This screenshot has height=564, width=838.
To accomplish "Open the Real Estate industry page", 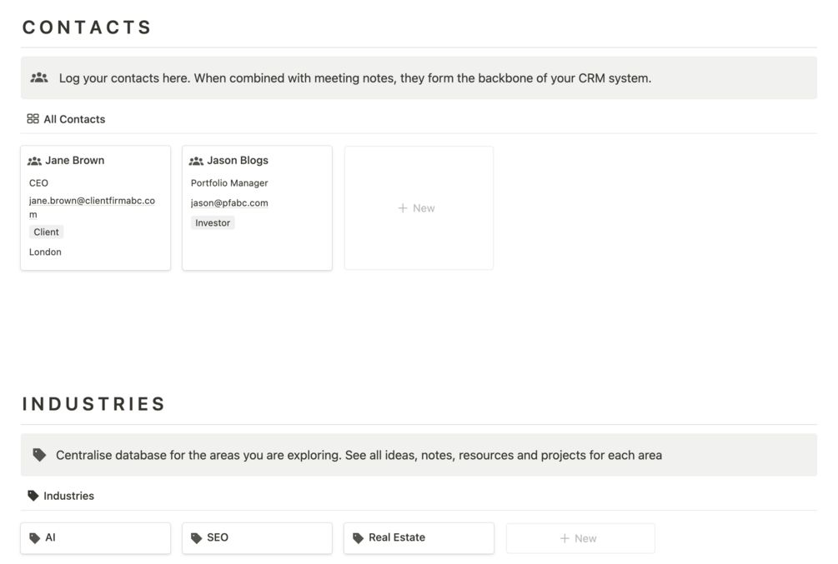I will tap(397, 538).
